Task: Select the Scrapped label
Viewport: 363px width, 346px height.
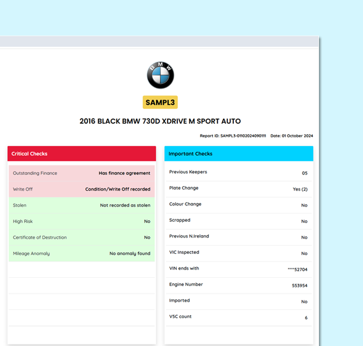Action: click(x=180, y=220)
